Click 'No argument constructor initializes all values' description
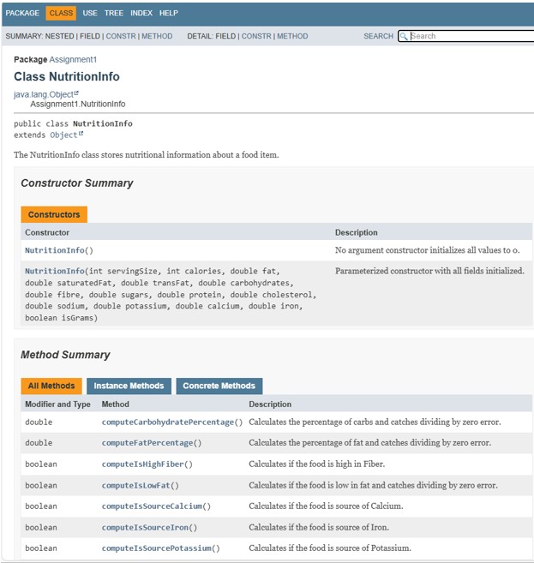Screen dimensions: 534x563 (x=428, y=250)
